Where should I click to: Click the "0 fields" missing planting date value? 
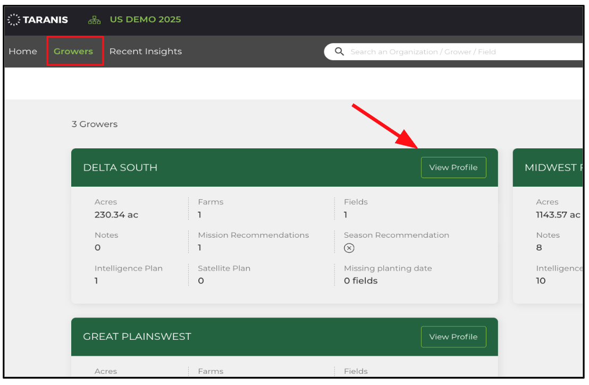[x=360, y=281]
